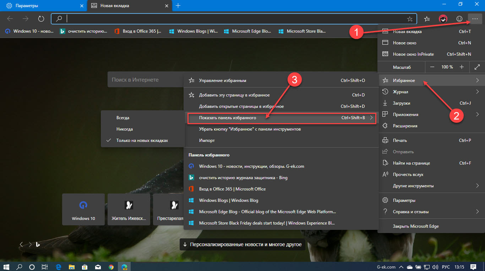Image resolution: width=485 pixels, height=271 pixels.
Task: Open Загрузки from main menu
Action: pos(431,103)
